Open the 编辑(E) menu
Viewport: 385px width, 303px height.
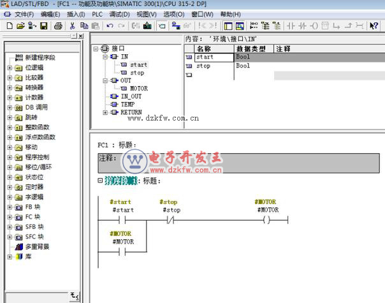click(x=50, y=14)
